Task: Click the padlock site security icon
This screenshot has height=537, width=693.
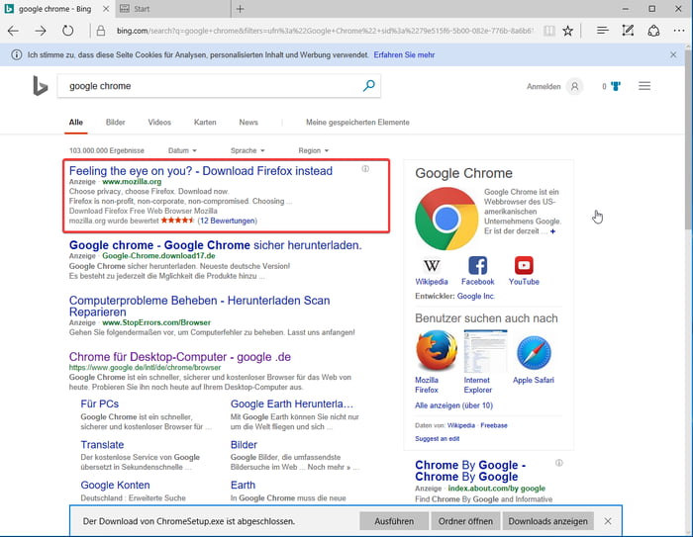Action: coord(101,31)
